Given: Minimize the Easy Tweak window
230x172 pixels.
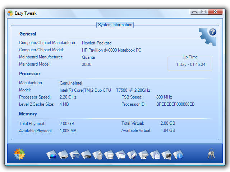Looking at the screenshot, I should pyautogui.click(x=194, y=11).
